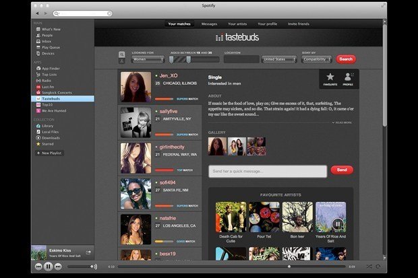Click the Location input field

241,59
